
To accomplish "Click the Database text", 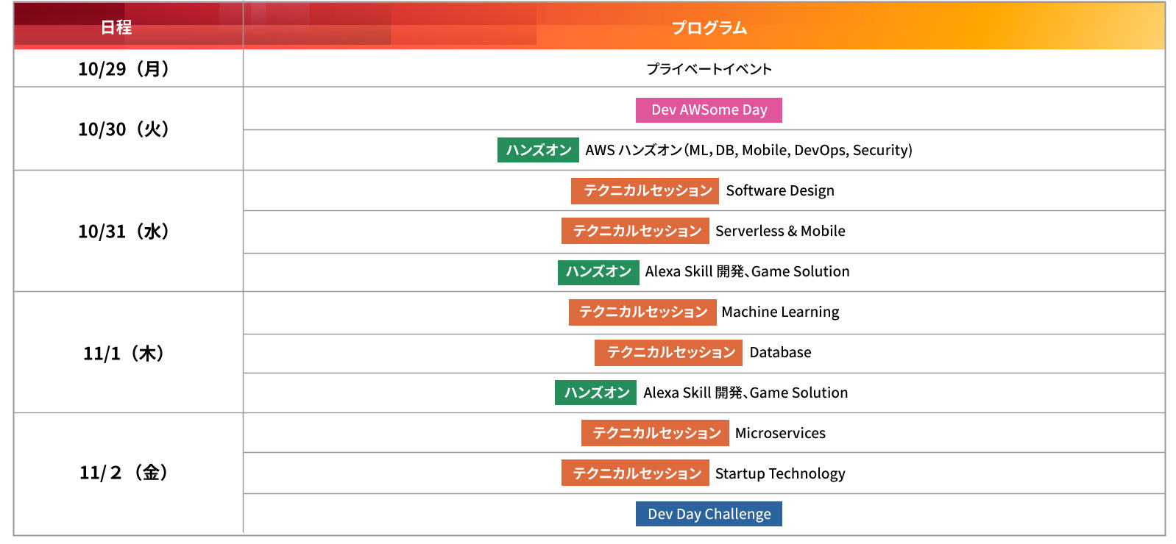I will tap(780, 353).
